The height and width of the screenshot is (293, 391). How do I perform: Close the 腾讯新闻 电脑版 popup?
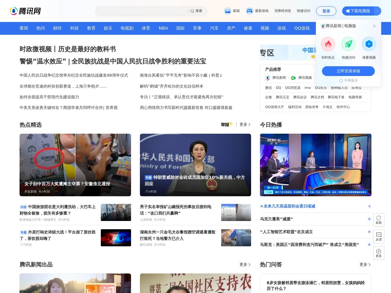[x=374, y=26]
